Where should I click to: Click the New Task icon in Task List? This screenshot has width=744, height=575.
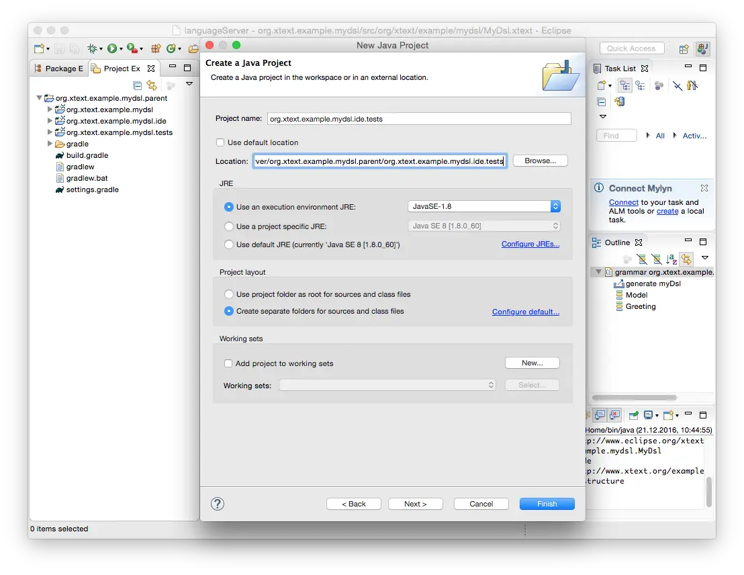click(x=602, y=85)
